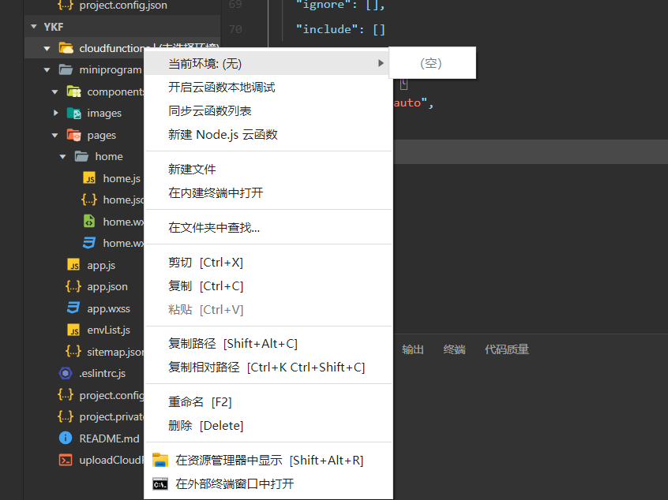Click the uploadCloud script terminal icon
This screenshot has width=668, height=500.
(x=66, y=460)
